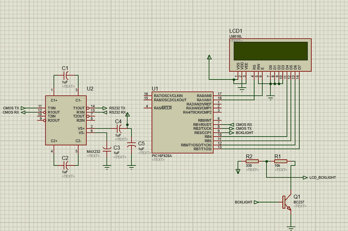Click the RA4/T0CKI/CMP2 pin label
This screenshot has width=348, height=231.
[197, 112]
